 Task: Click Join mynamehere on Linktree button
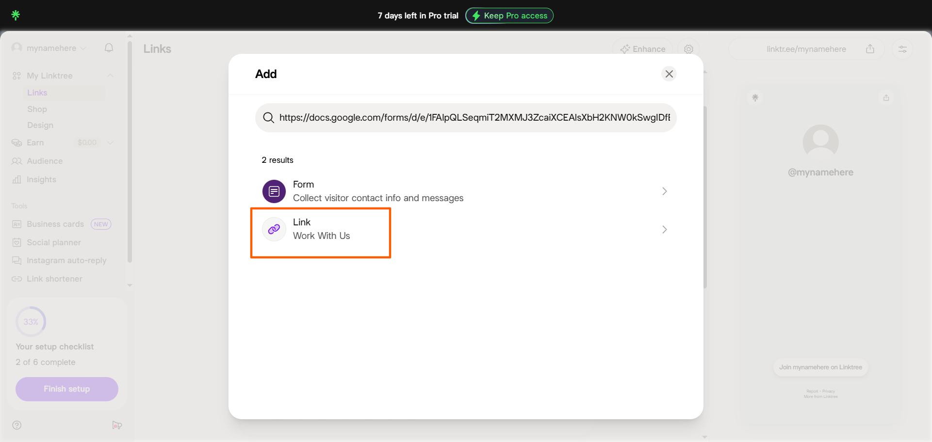pos(821,367)
